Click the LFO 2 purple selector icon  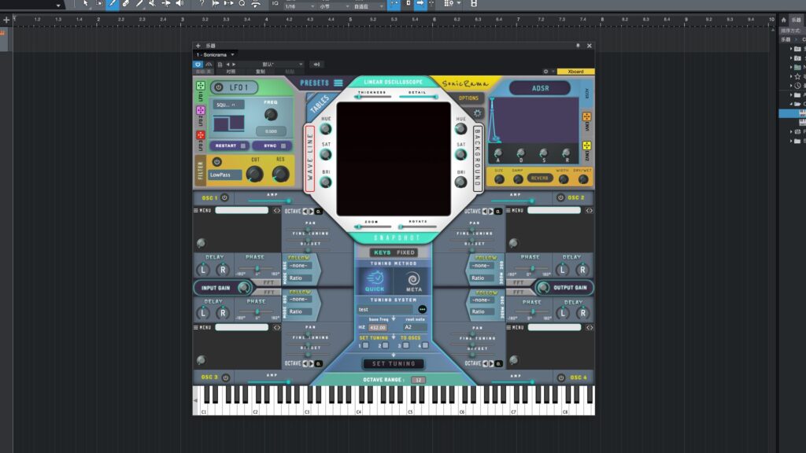tap(201, 110)
